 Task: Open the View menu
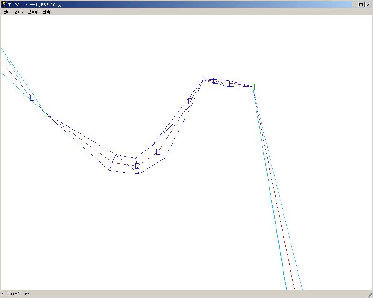(19, 12)
